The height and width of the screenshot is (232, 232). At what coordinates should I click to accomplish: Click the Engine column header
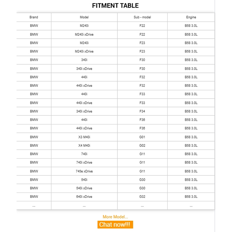point(191,17)
